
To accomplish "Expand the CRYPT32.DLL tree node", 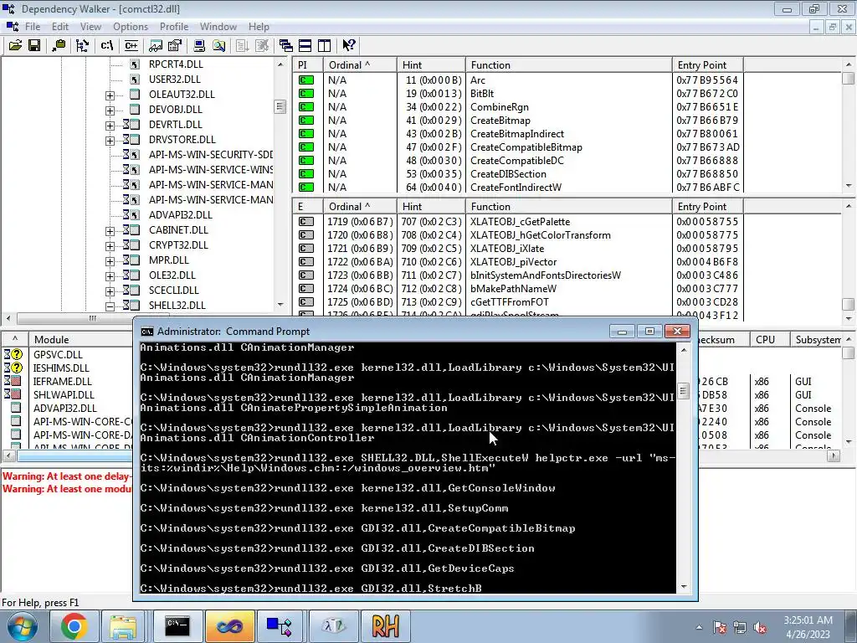I will pyautogui.click(x=110, y=246).
